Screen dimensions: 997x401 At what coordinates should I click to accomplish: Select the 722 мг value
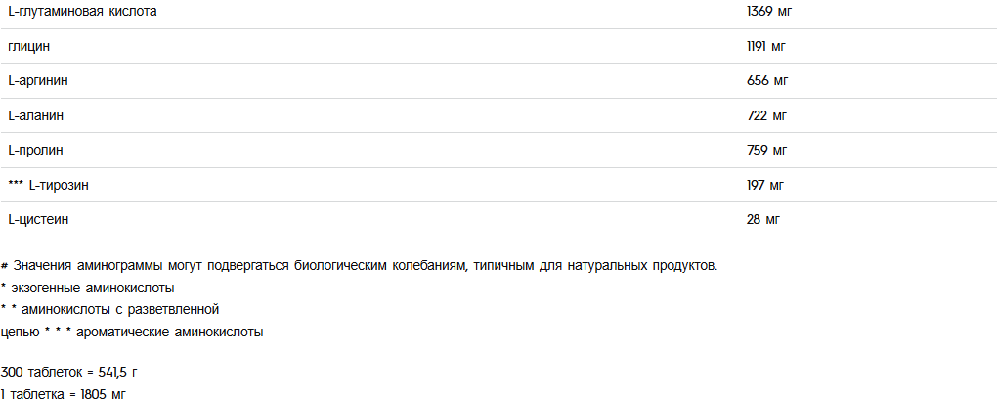(767, 115)
